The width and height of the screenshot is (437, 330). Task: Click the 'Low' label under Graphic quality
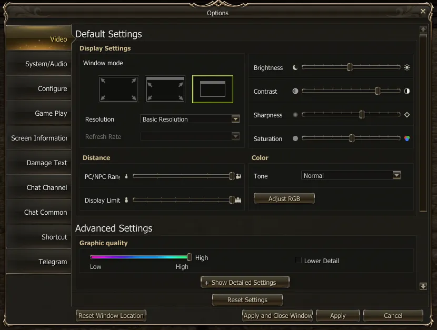point(96,267)
